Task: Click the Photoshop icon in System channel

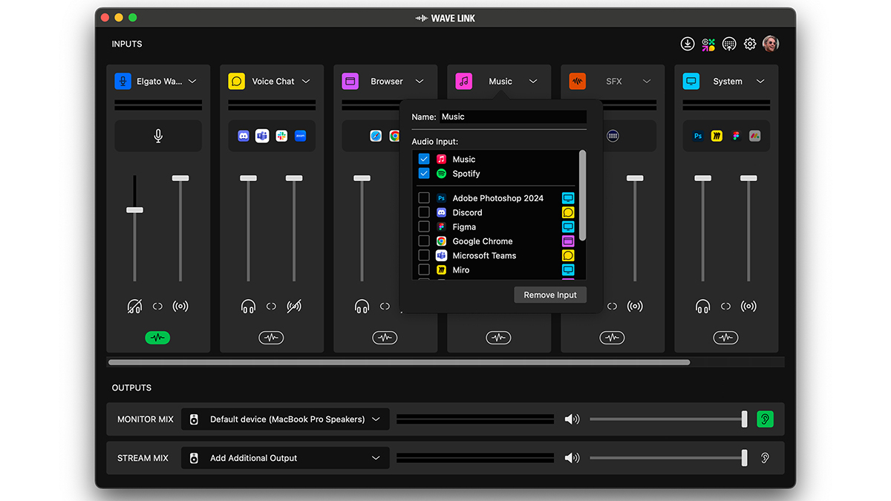Action: pos(698,136)
